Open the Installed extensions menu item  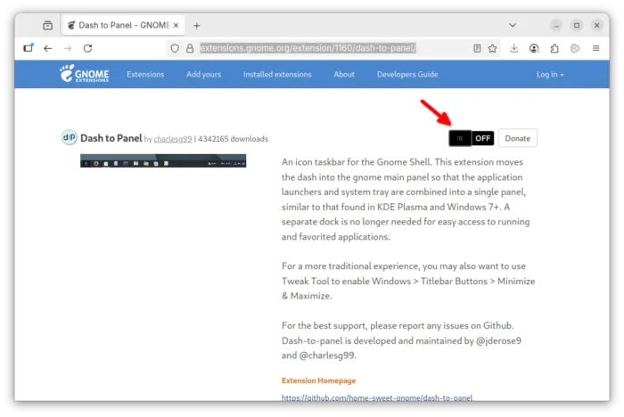pos(277,75)
